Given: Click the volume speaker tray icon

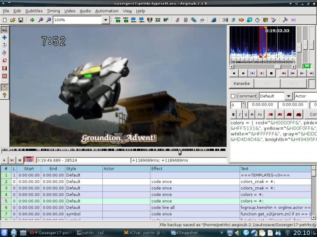Looking at the screenshot, I should (237, 233).
